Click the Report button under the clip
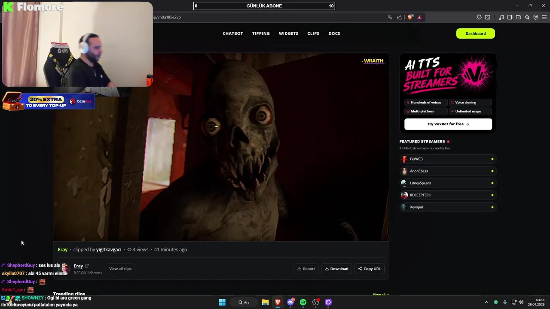The image size is (550, 309). click(x=306, y=269)
